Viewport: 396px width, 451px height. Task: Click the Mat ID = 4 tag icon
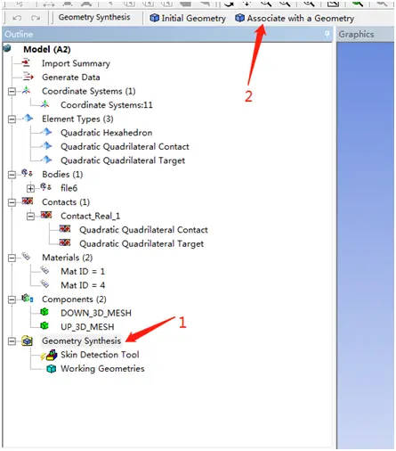pyautogui.click(x=44, y=284)
